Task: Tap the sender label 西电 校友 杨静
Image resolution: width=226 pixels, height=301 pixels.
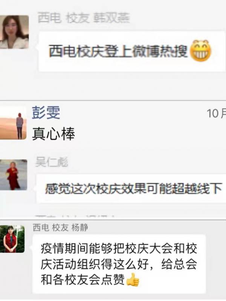Action: pos(61,228)
